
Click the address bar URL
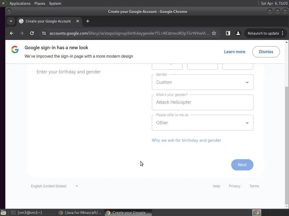129,33
